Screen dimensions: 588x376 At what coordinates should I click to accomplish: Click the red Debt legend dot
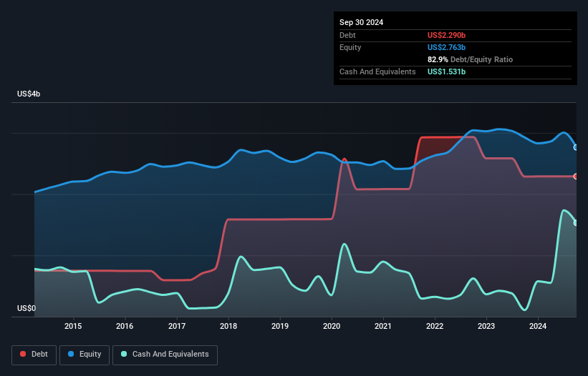(x=23, y=354)
